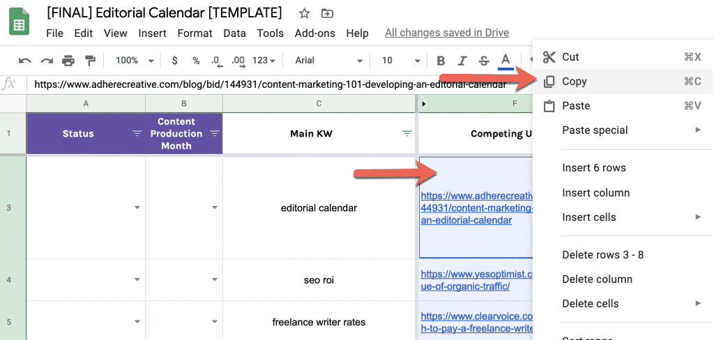This screenshot has width=714, height=340.
Task: Click All changes saved in Drive link
Action: 447,33
